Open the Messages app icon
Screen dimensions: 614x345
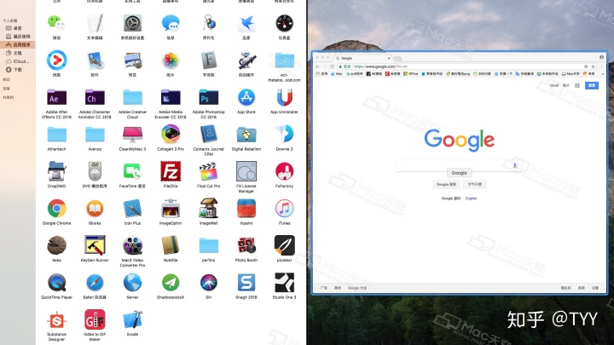(x=171, y=24)
